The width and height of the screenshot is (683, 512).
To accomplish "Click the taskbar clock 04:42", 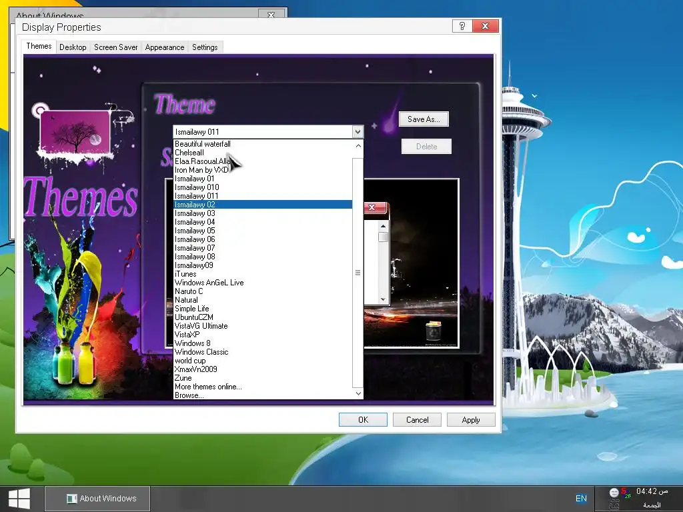I will (652, 491).
